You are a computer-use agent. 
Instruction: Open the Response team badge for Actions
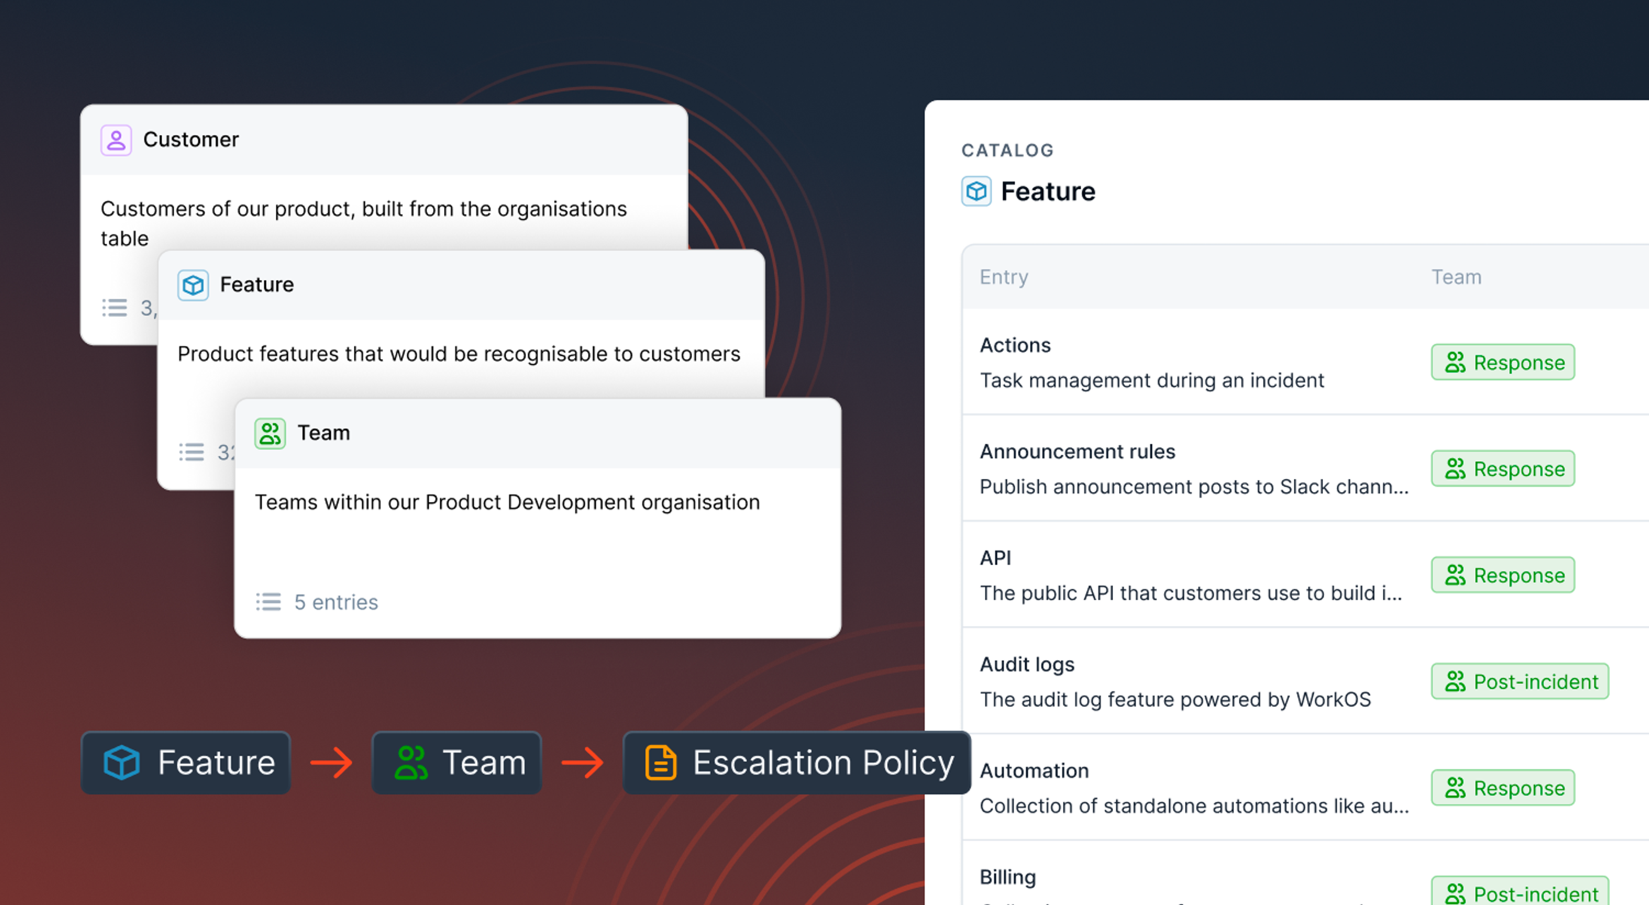click(1503, 363)
